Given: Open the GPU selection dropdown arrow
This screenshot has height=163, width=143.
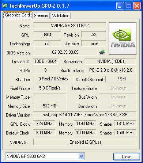Looking at the screenshot, I should 81,156.
